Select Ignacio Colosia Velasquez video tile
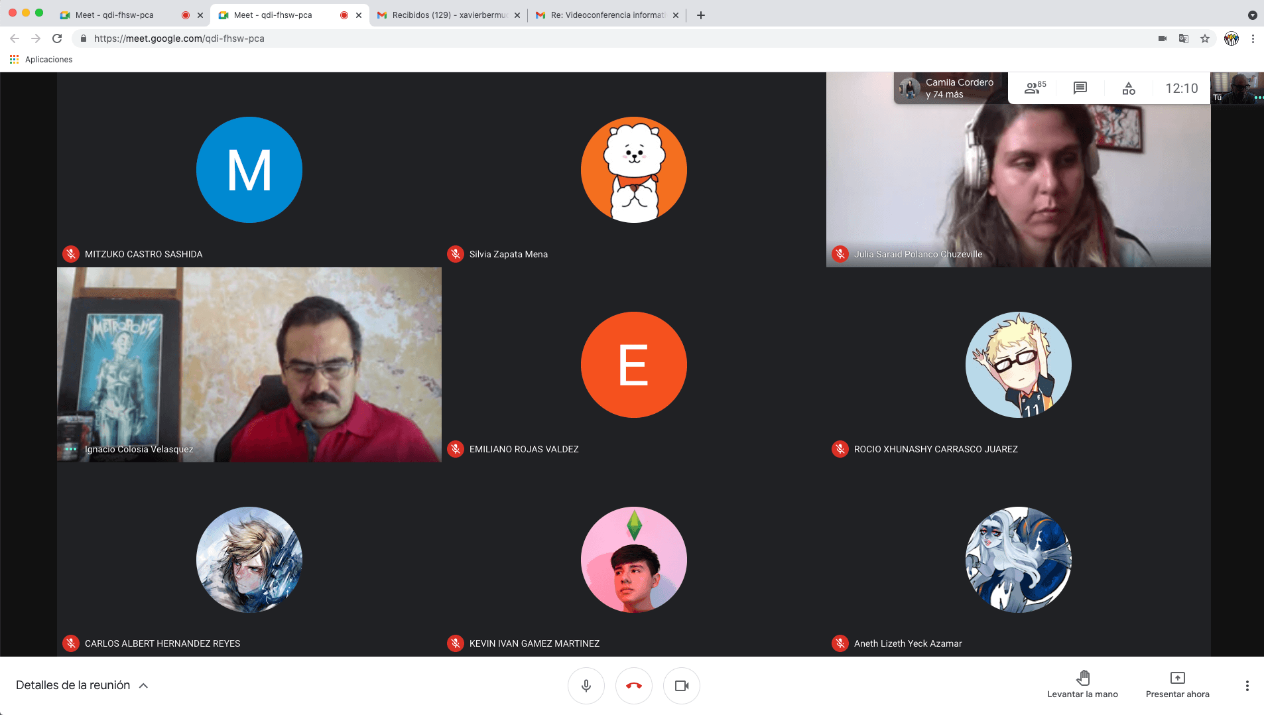 [x=249, y=364]
